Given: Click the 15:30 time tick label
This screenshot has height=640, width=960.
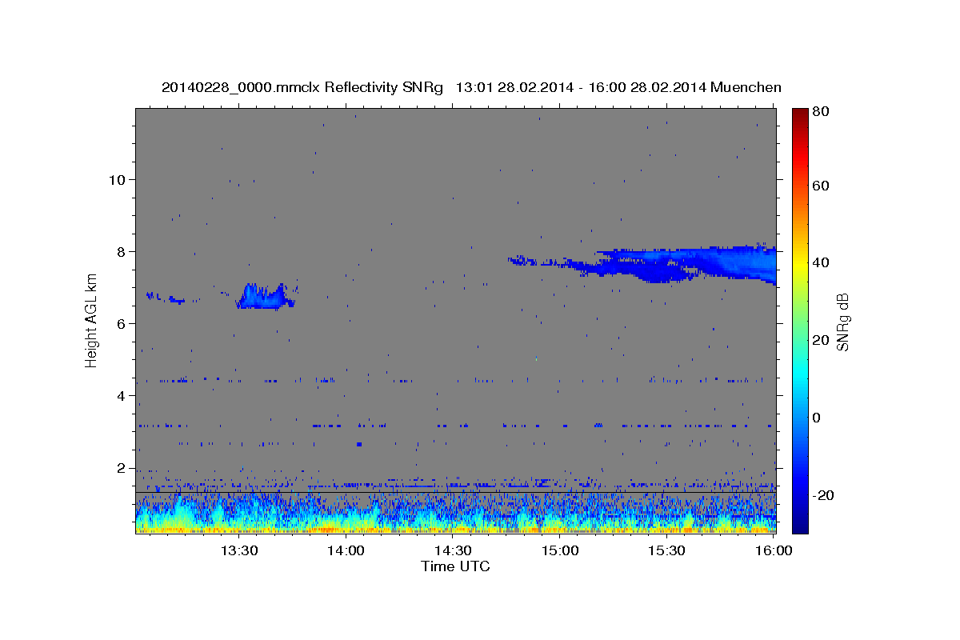Looking at the screenshot, I should 666,550.
